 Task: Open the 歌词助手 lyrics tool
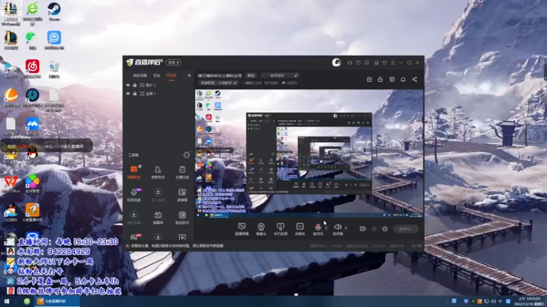pyautogui.click(x=182, y=218)
